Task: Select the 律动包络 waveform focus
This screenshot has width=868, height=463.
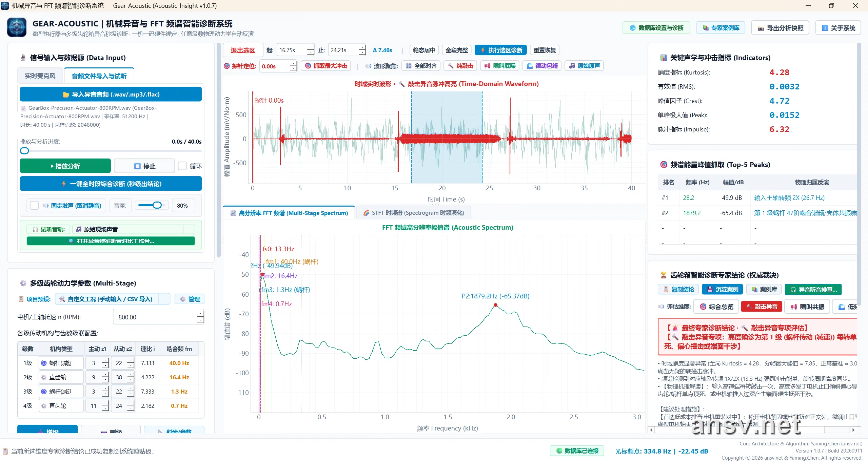Action: click(542, 66)
